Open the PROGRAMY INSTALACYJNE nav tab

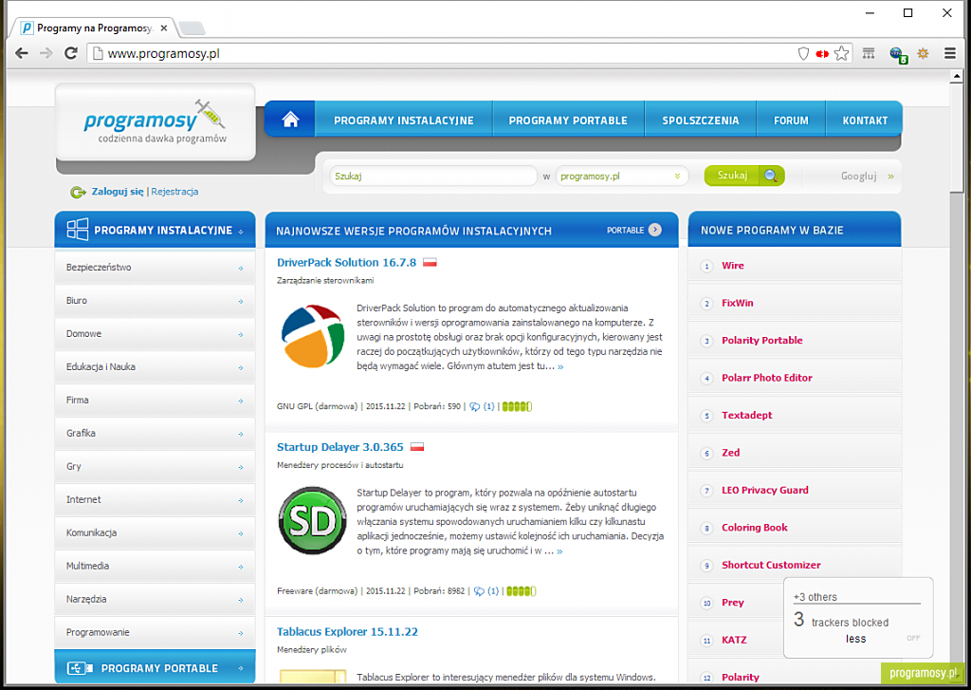[404, 121]
